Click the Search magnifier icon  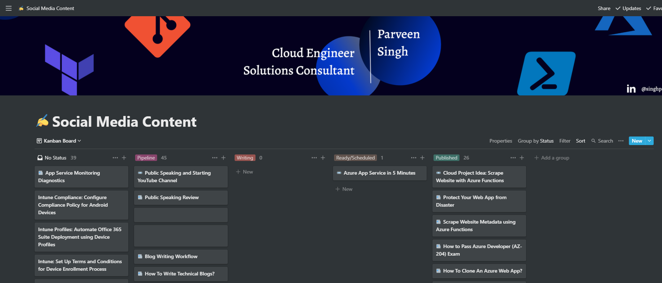click(594, 141)
